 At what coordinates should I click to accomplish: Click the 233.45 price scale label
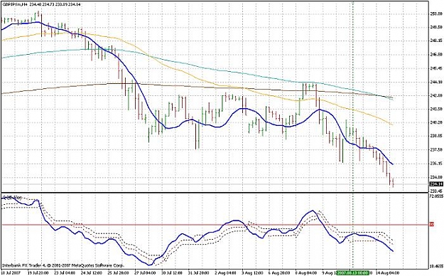(436, 191)
